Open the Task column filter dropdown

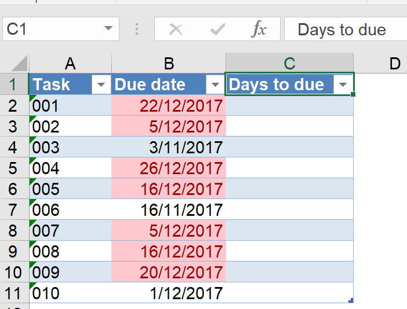(101, 85)
